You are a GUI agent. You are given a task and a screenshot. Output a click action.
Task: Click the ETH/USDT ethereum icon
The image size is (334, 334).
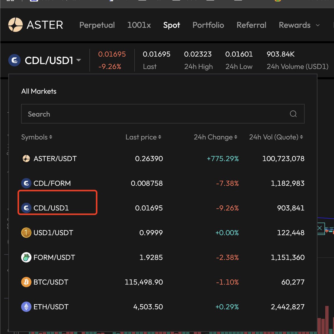[26, 307]
